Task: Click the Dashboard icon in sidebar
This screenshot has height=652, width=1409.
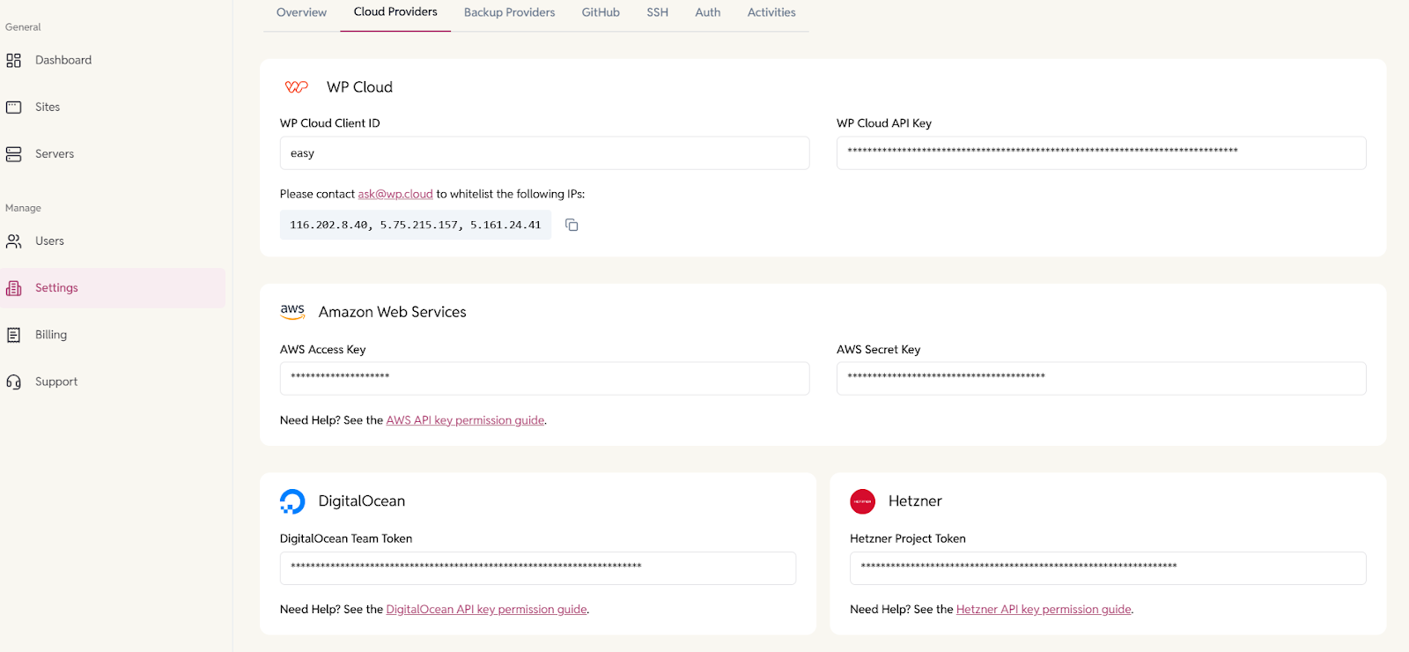Action: coord(13,61)
